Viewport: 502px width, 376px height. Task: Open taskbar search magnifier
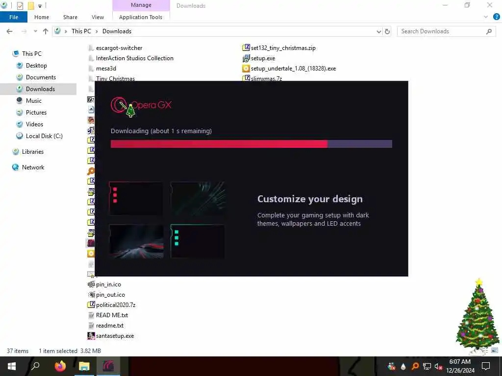click(35, 366)
